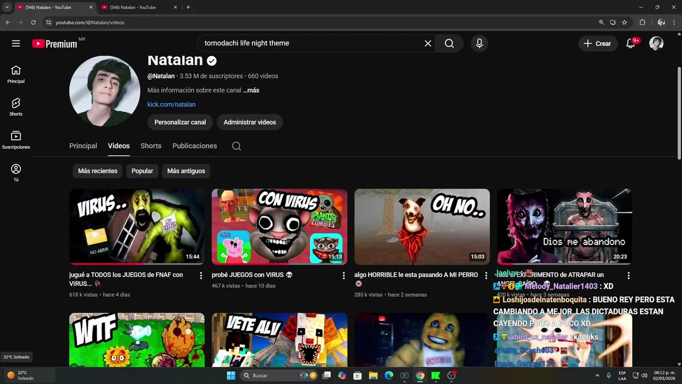Click browser back arrow
The image size is (682, 384).
point(7,22)
